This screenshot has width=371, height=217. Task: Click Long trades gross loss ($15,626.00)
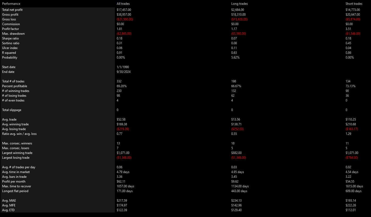click(239, 19)
